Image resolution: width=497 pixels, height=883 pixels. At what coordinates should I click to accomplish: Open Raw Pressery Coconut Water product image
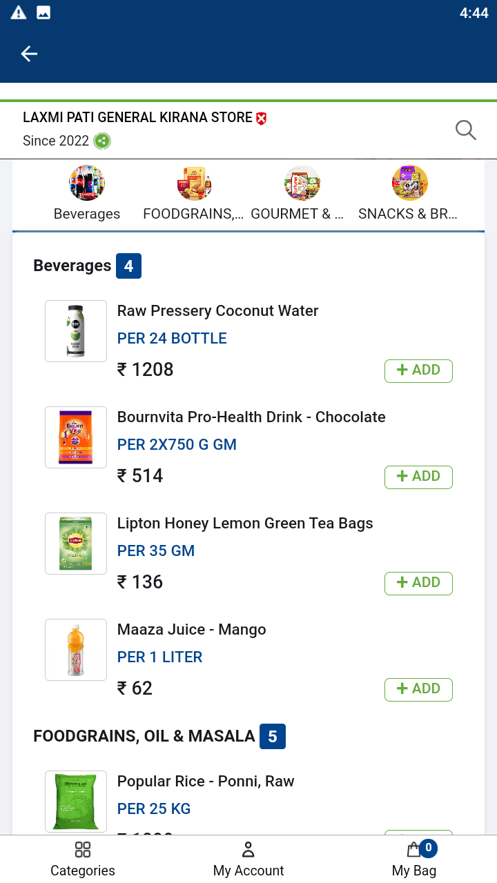point(76,331)
